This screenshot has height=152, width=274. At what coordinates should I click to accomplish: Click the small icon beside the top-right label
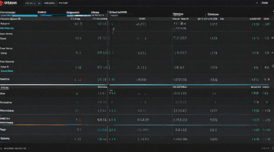click(x=257, y=3)
